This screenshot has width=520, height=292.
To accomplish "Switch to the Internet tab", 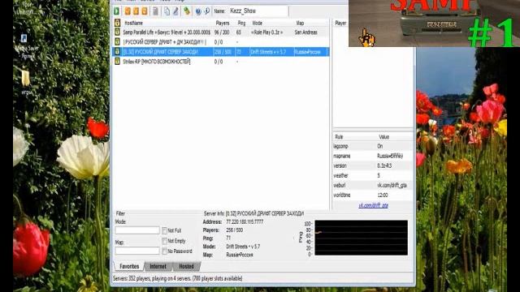I will pos(158,266).
